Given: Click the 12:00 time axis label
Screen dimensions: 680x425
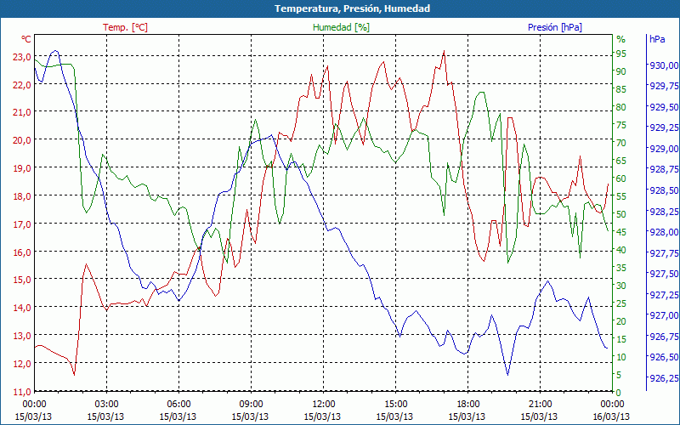Looking at the screenshot, I should [x=323, y=405].
